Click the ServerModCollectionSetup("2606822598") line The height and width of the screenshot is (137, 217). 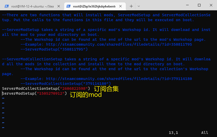46,88
